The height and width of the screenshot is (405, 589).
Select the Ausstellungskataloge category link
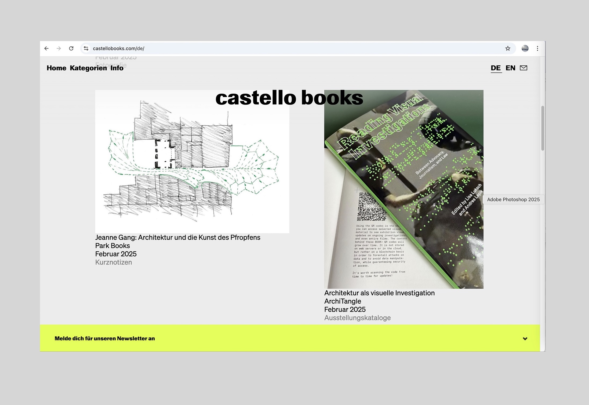pyautogui.click(x=357, y=318)
